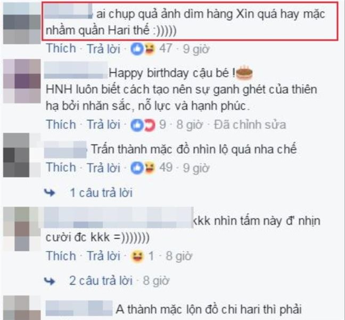The height and width of the screenshot is (320, 345).
Task: Expand the 2 câu trả lời thread
Action: pyautogui.click(x=101, y=281)
